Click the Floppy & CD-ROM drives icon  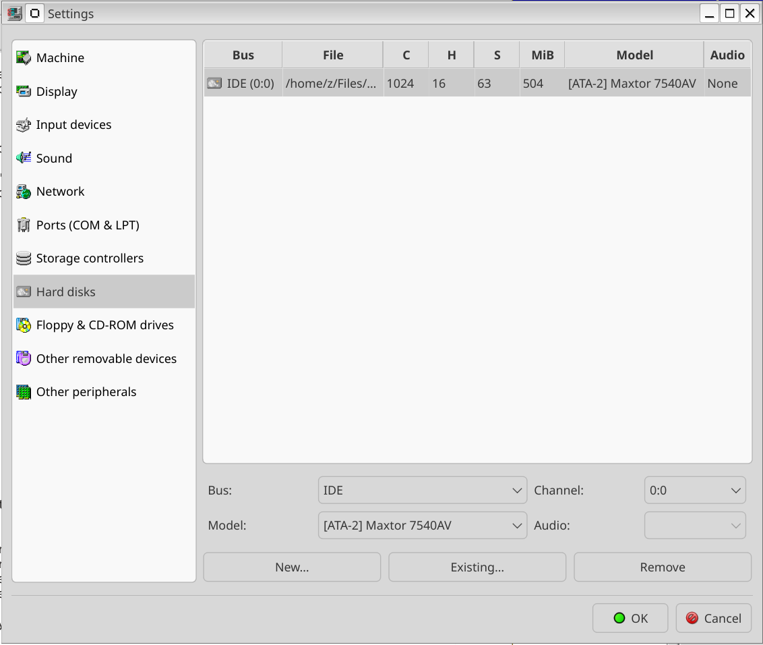pos(24,325)
